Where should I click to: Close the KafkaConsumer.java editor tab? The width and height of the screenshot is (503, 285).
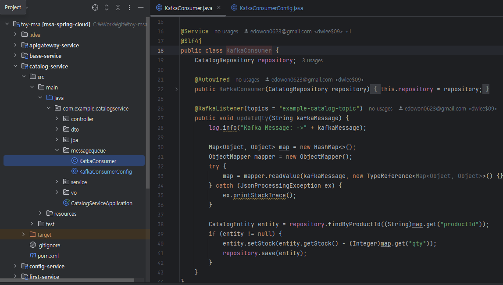coord(219,8)
